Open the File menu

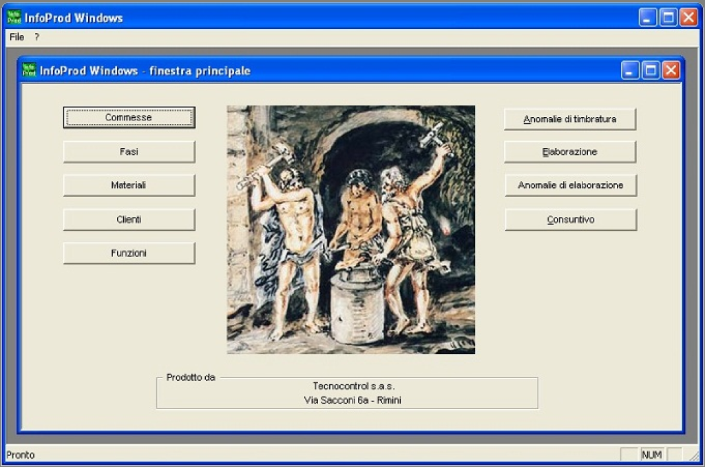tap(17, 37)
